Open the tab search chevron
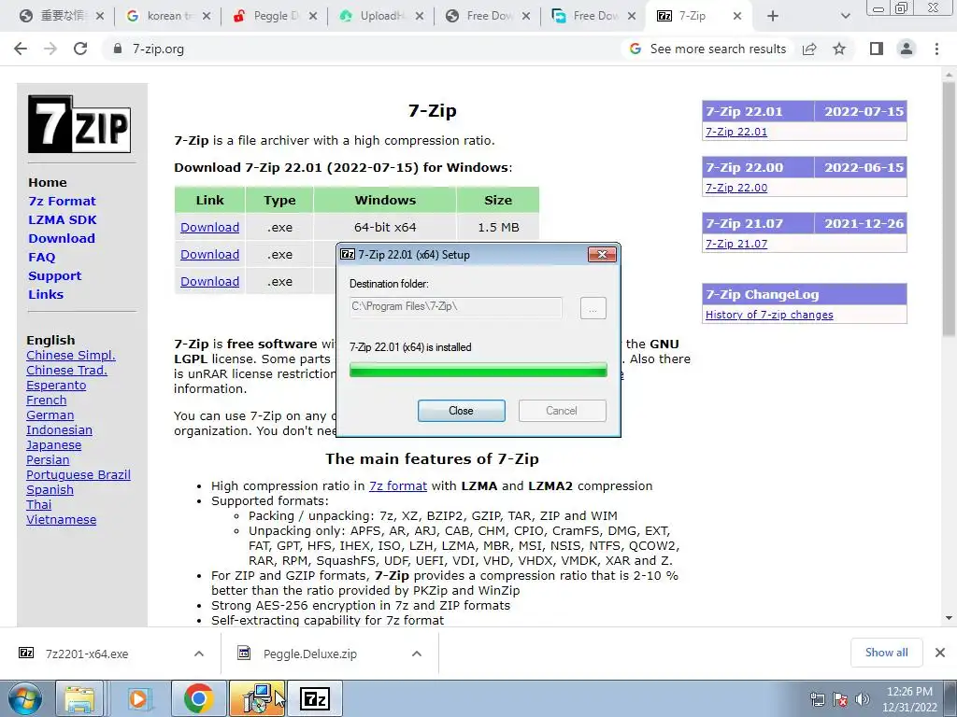This screenshot has width=957, height=717. (845, 16)
